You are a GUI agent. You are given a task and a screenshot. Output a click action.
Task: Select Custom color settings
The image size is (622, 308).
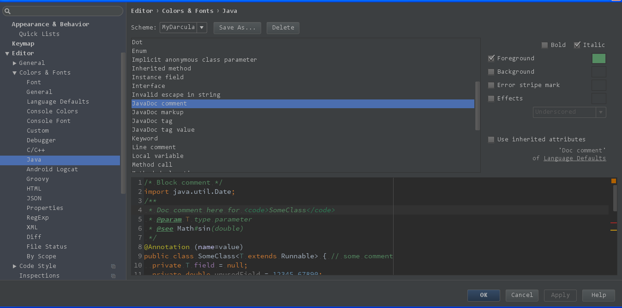coord(37,131)
